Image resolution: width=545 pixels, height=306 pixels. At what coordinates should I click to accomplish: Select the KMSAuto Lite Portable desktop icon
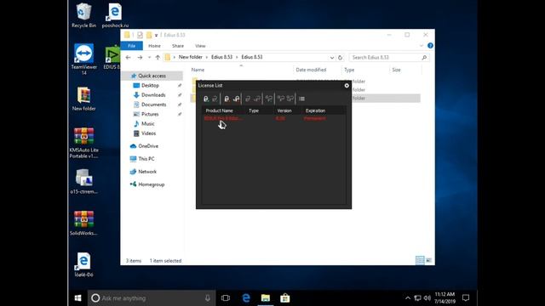[x=83, y=143]
